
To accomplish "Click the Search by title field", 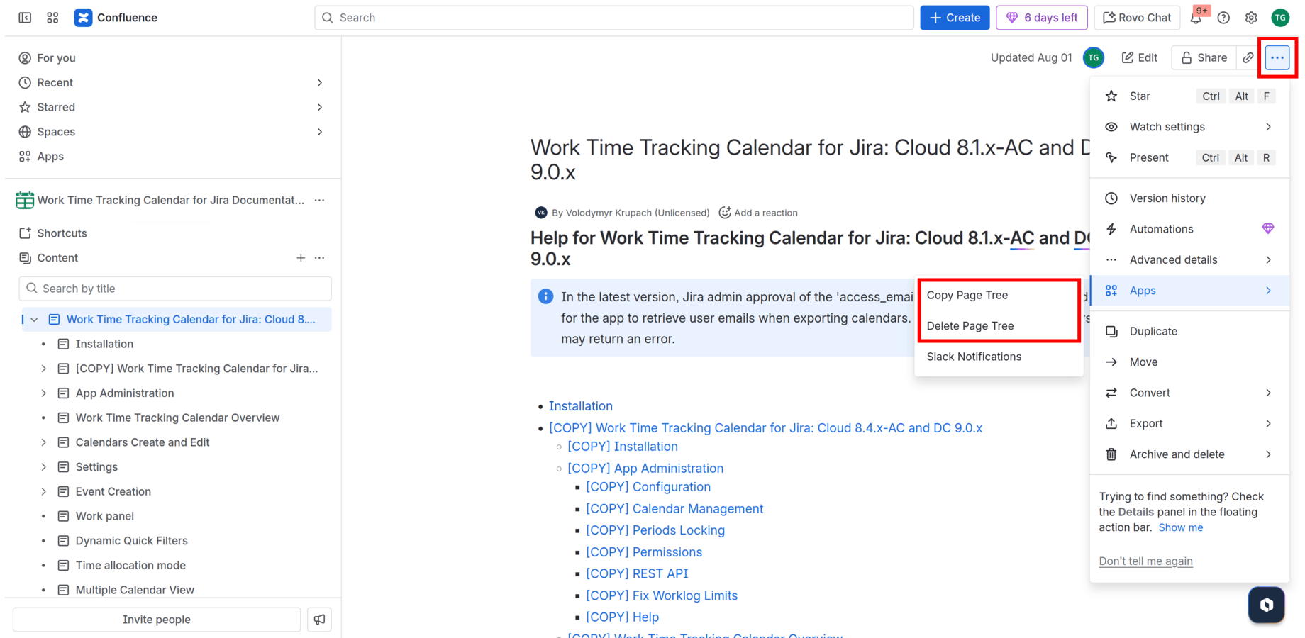I will [x=175, y=289].
